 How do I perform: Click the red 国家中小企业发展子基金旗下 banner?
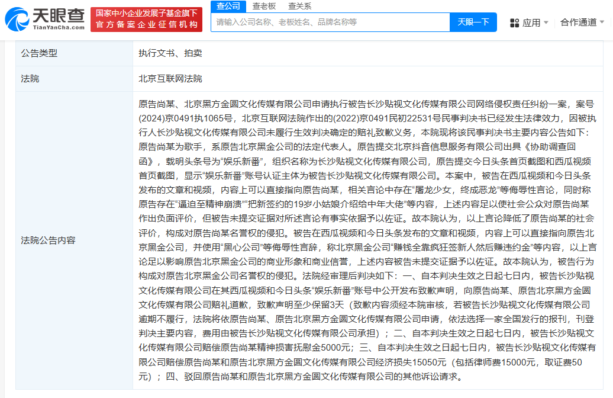coord(147,19)
